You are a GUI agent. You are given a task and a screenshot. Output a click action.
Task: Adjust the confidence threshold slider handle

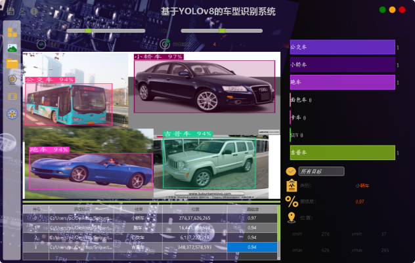tap(88, 30)
